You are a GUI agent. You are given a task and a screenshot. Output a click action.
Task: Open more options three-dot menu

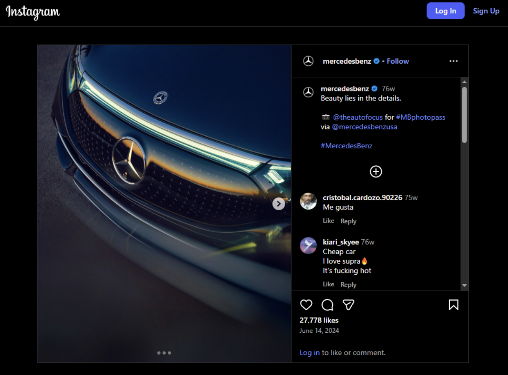(453, 61)
